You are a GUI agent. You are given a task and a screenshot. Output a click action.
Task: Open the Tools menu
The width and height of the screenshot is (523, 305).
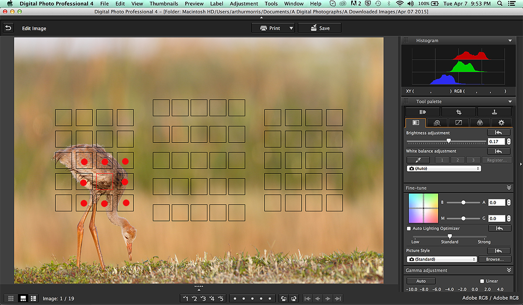271,3
